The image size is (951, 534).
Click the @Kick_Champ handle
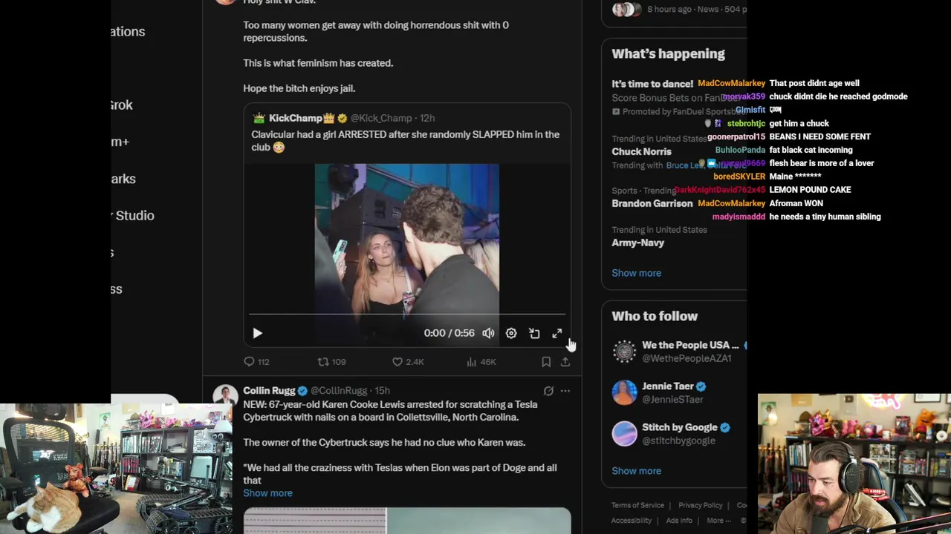(381, 118)
